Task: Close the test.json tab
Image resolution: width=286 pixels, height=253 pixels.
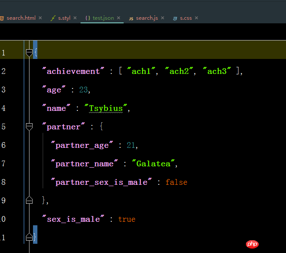Action: [118, 18]
